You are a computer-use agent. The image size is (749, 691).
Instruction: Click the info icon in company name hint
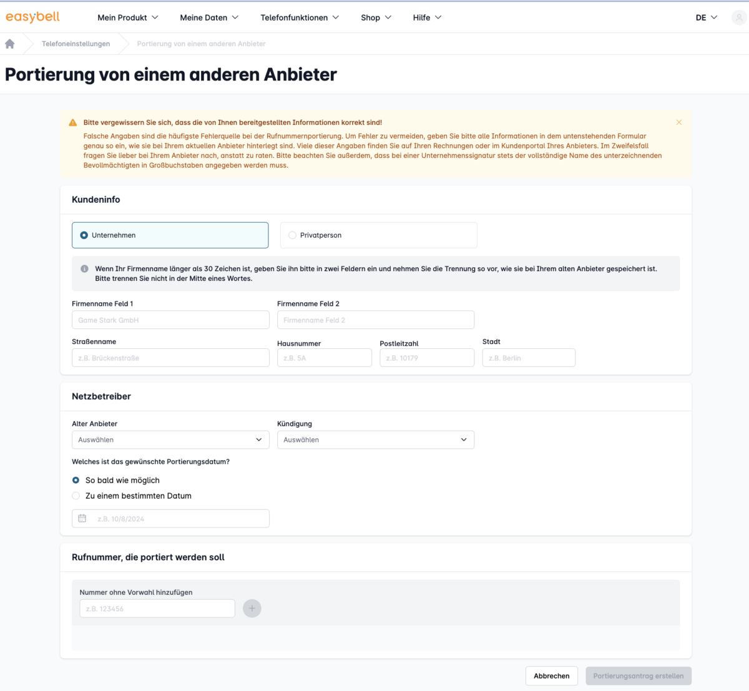(84, 269)
